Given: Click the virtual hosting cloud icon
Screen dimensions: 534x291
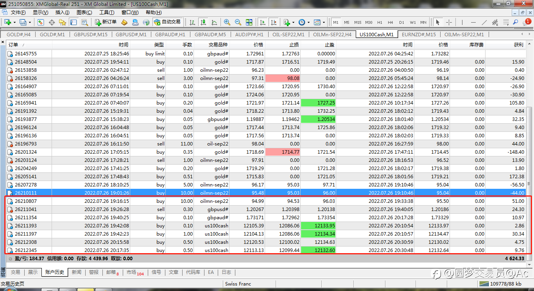Looking at the screenshot, I should click(x=135, y=22).
